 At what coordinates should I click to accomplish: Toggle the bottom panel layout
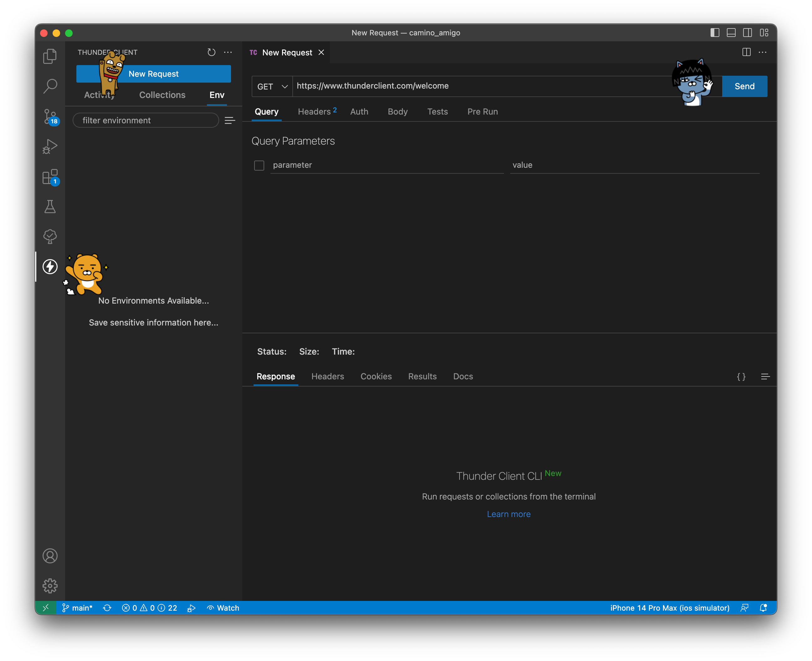pos(731,33)
